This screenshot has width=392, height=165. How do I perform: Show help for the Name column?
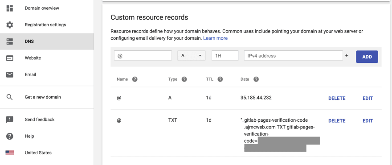pos(135,79)
